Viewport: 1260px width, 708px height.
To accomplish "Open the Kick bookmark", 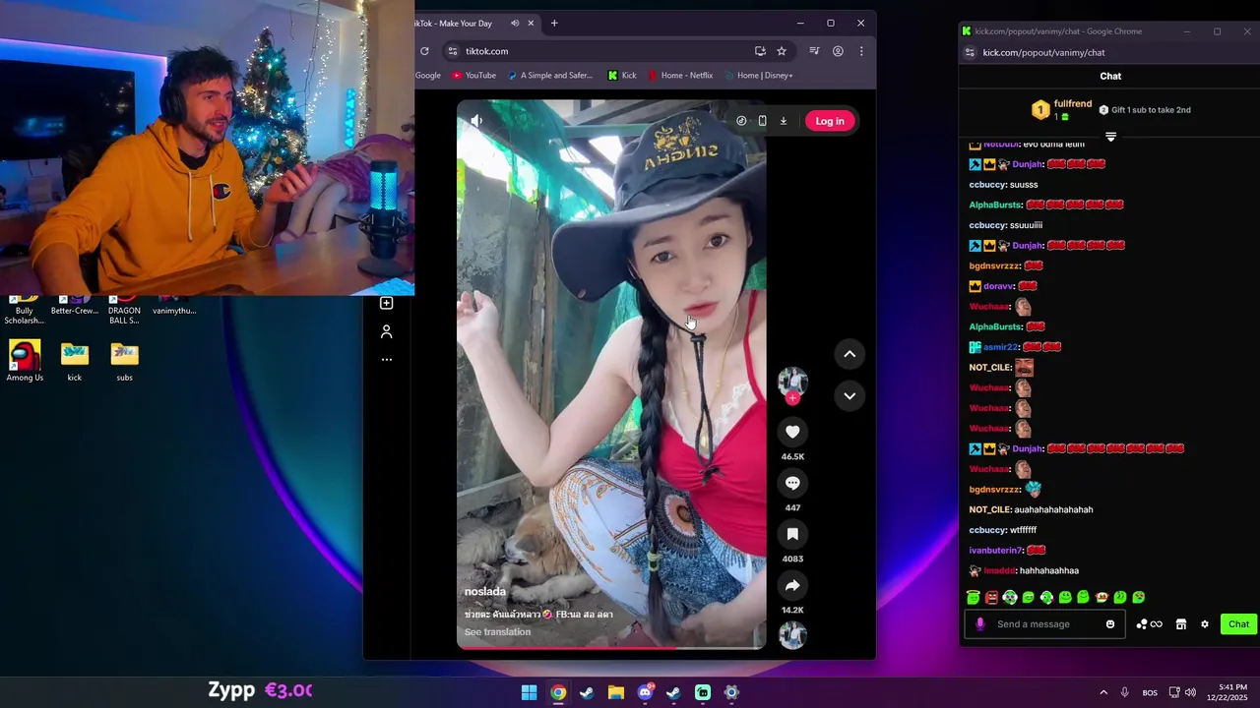I will (622, 75).
